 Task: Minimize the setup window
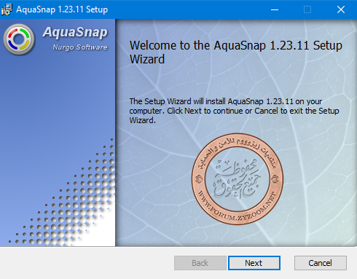pos(275,9)
